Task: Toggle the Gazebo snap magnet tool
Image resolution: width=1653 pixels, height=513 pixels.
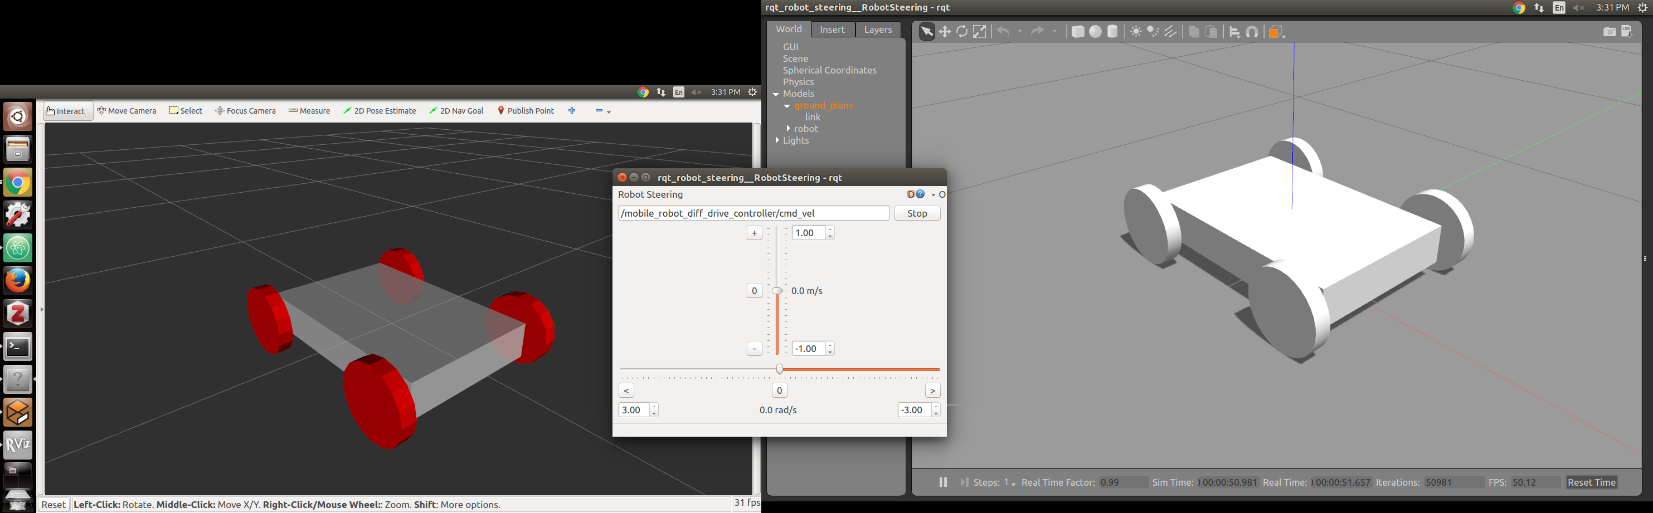Action: 1252,32
